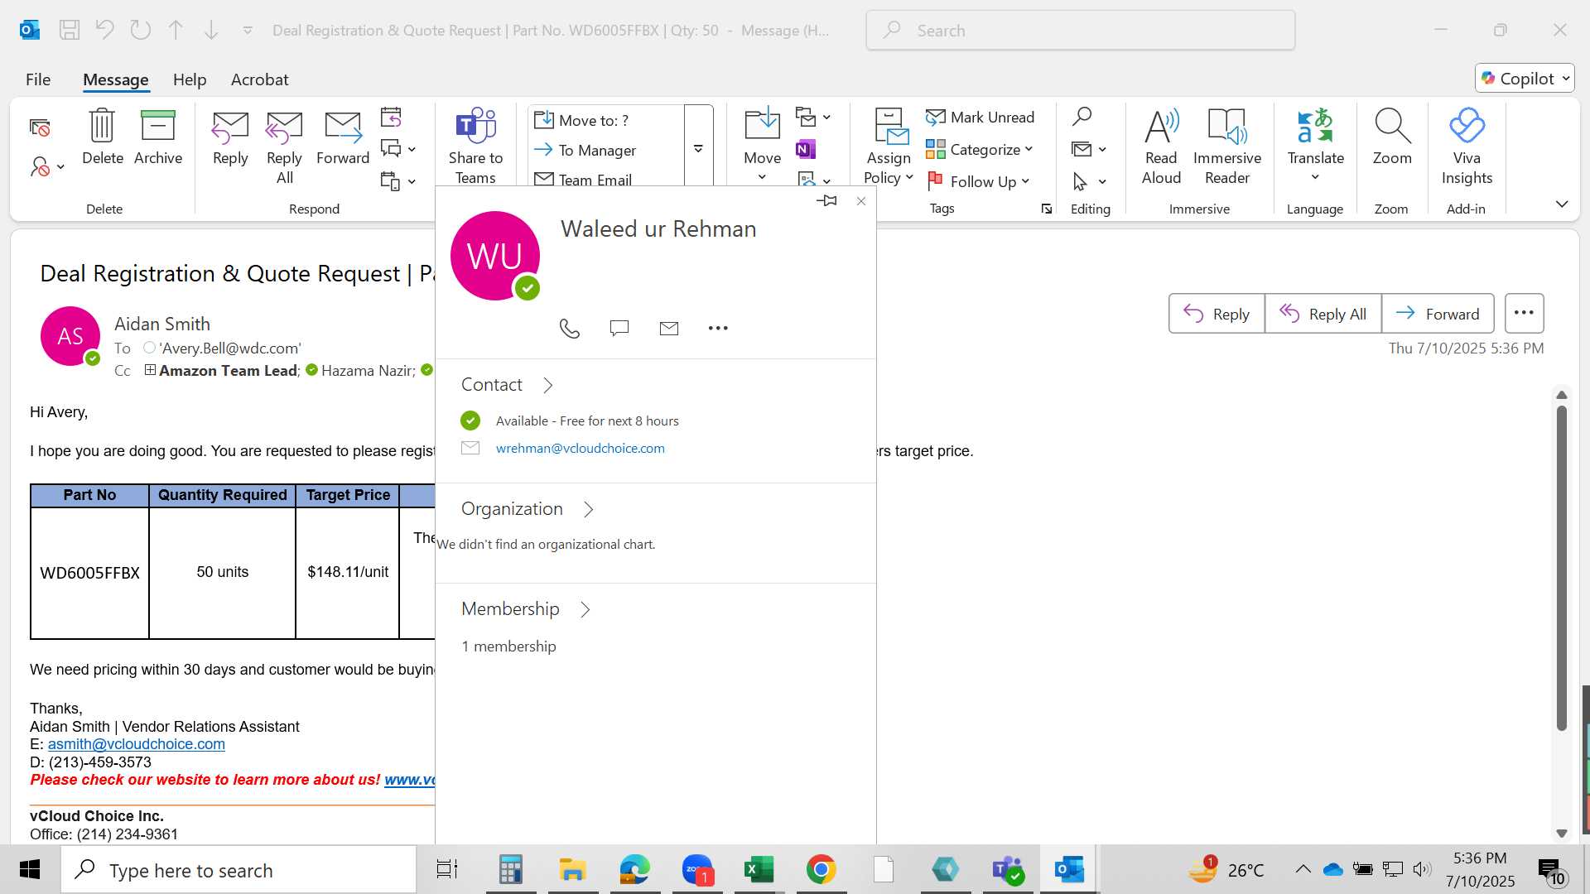Screen dimensions: 1590x894
Task: Send email from contact card icon
Action: click(669, 329)
